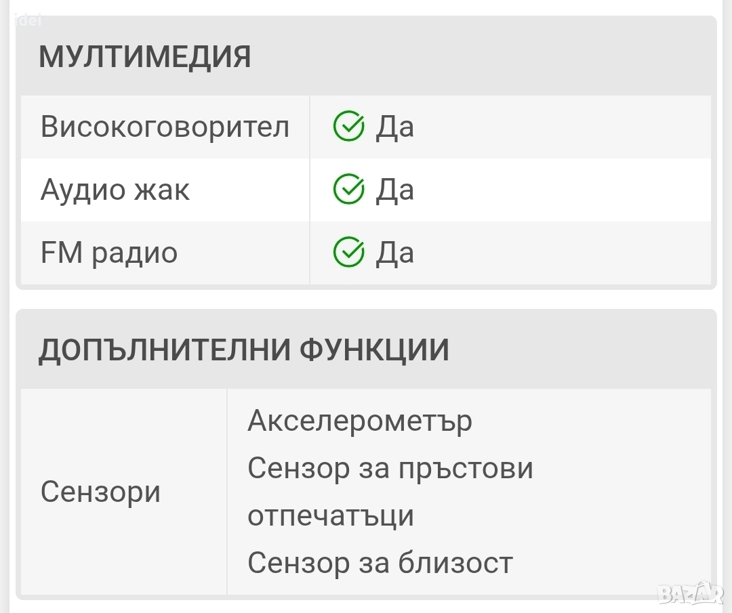Click the green checkmark for FM радио
The height and width of the screenshot is (613, 732).
click(x=349, y=253)
